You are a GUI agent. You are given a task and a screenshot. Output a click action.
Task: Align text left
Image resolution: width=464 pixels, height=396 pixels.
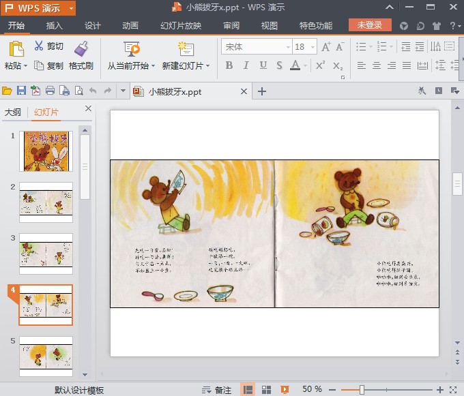click(x=362, y=65)
